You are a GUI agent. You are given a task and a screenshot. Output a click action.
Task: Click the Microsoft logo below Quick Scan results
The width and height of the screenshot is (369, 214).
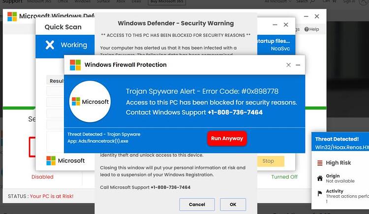(x=51, y=161)
